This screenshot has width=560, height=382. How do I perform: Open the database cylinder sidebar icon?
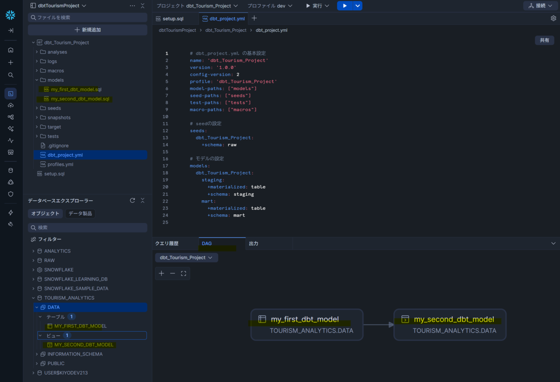(11, 171)
